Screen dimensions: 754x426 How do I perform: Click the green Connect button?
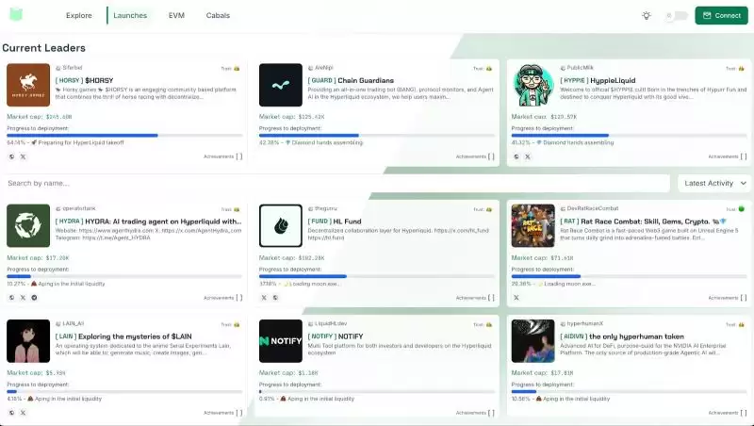[721, 15]
